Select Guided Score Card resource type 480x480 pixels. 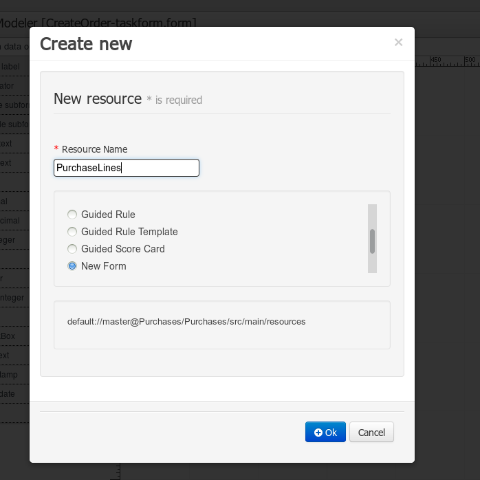72,249
